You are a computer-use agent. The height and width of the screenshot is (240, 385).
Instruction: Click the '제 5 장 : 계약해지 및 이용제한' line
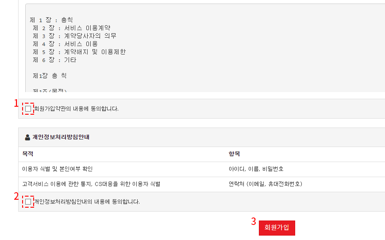tap(79, 52)
